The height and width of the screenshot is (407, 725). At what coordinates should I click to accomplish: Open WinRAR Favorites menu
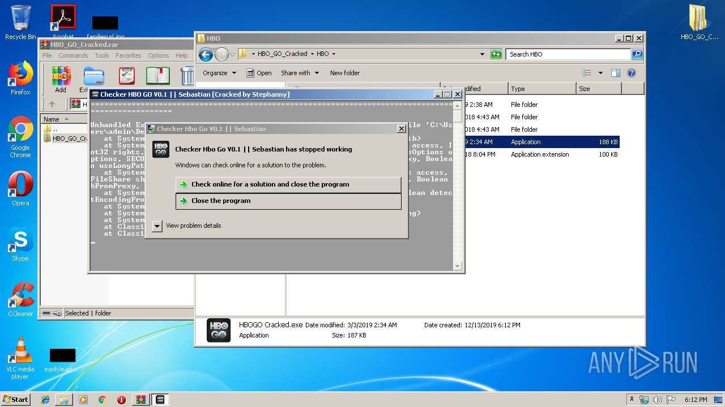pyautogui.click(x=129, y=55)
